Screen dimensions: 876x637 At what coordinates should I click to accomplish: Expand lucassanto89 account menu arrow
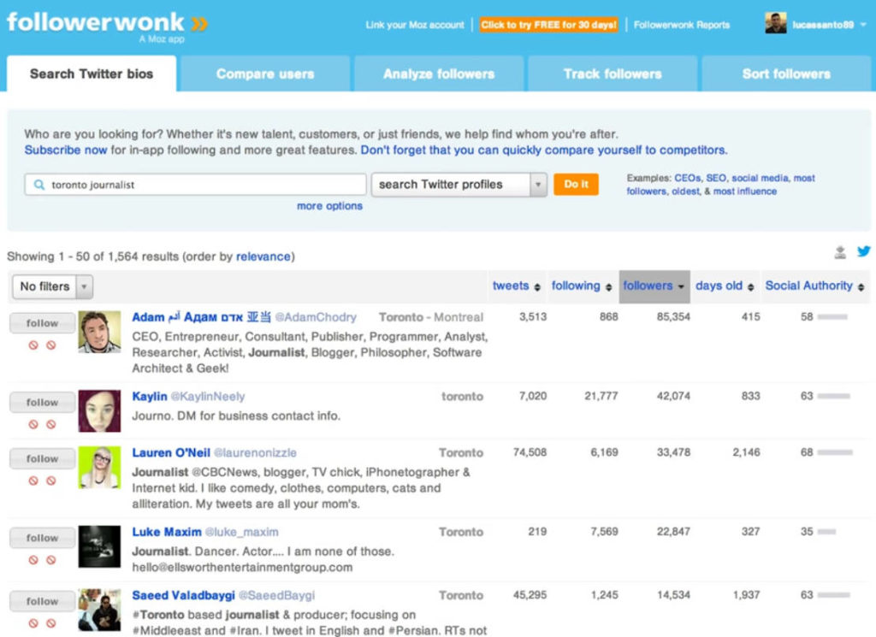tap(863, 25)
